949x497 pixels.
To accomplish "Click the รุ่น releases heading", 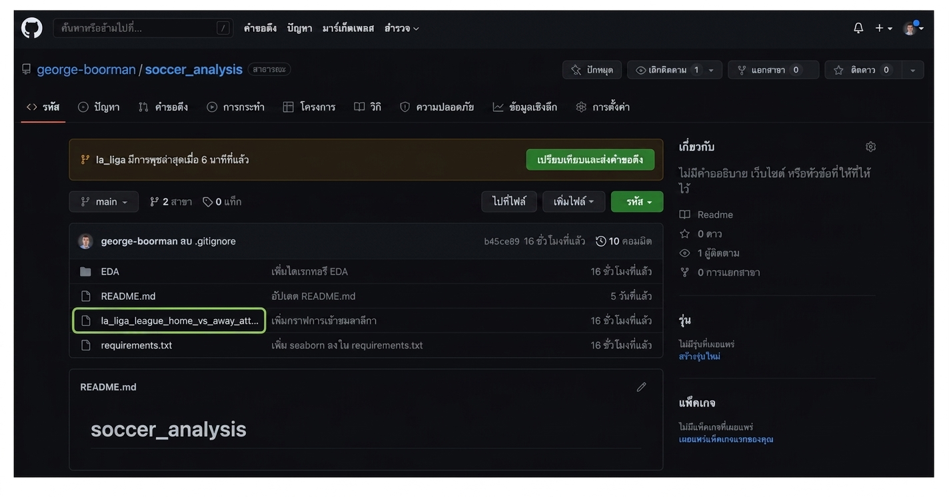I will [x=684, y=320].
